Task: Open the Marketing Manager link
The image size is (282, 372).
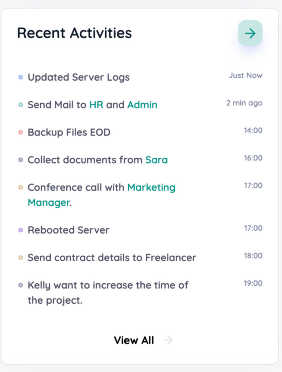Action: [101, 195]
